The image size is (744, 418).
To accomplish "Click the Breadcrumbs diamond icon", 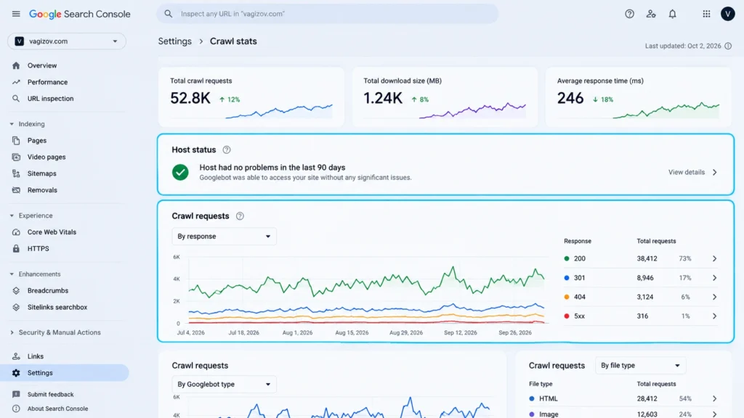I will coord(16,290).
